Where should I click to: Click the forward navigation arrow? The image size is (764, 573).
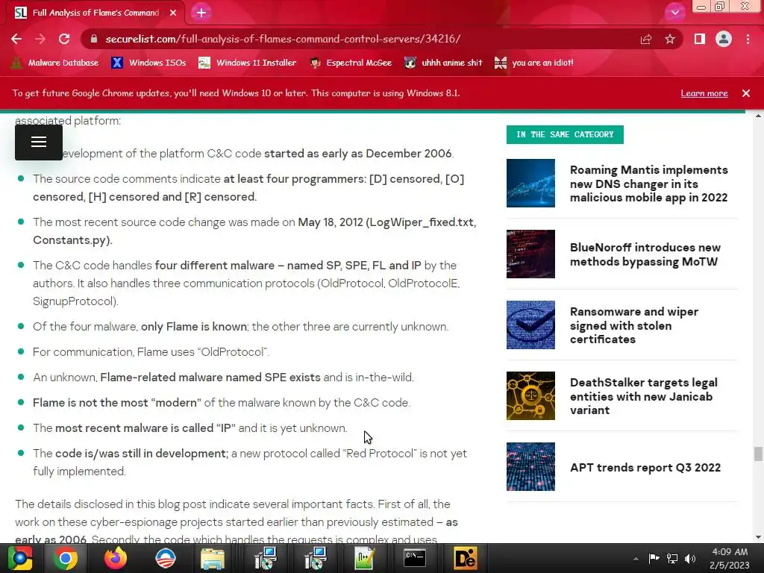click(40, 39)
